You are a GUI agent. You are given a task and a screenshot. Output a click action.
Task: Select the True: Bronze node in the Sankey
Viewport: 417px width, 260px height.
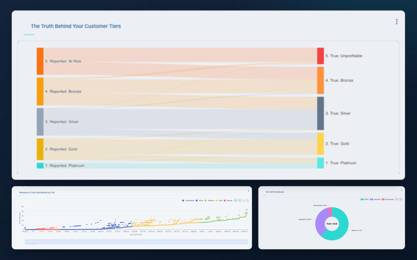tap(321, 80)
